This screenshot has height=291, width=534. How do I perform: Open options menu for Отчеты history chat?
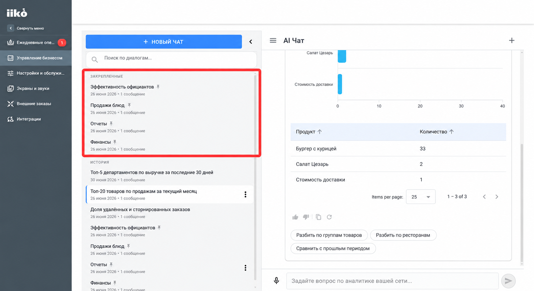[x=245, y=268]
